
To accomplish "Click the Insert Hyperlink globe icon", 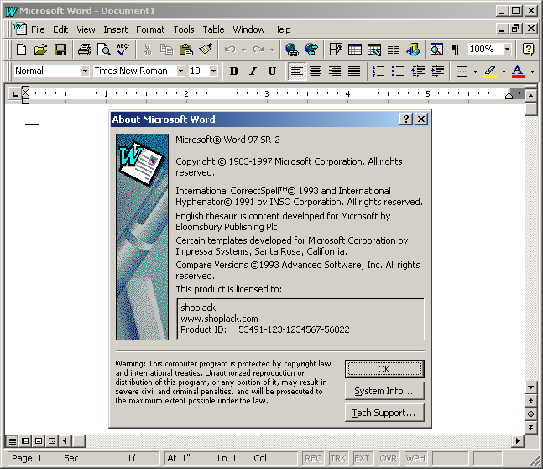I will coord(292,50).
